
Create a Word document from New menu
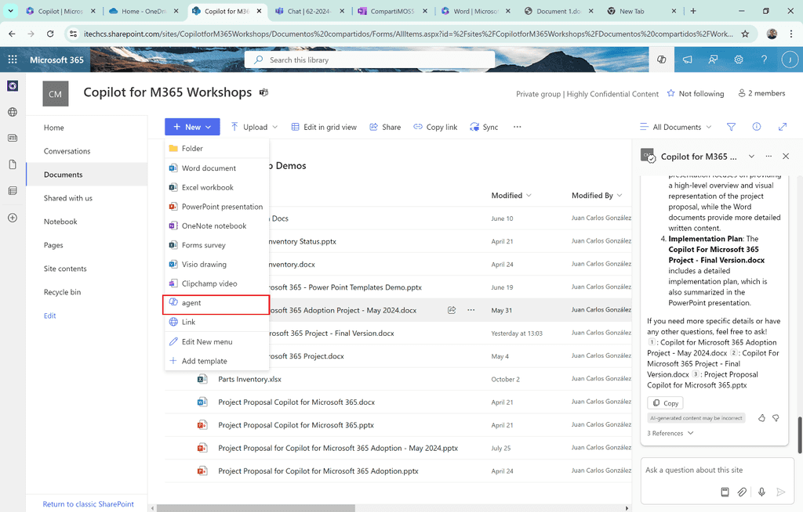[x=216, y=168]
